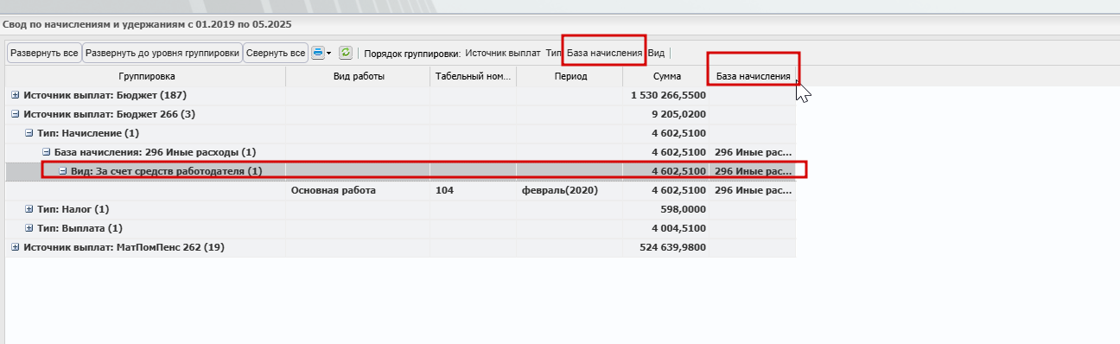Expand 'Тип: Выплата (1)' node

tap(29, 228)
